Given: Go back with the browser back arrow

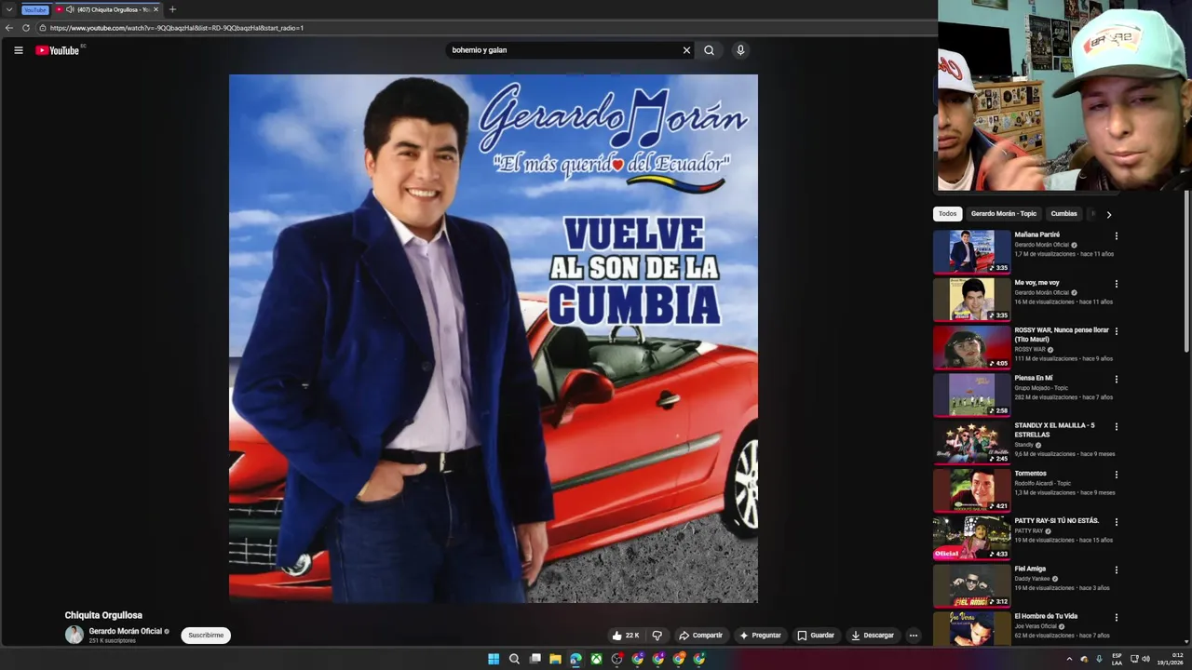Looking at the screenshot, I should pos(9,28).
